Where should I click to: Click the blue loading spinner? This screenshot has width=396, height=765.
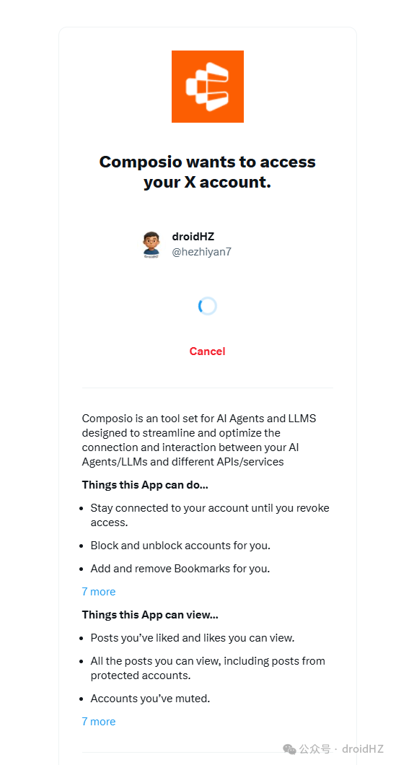click(x=207, y=306)
